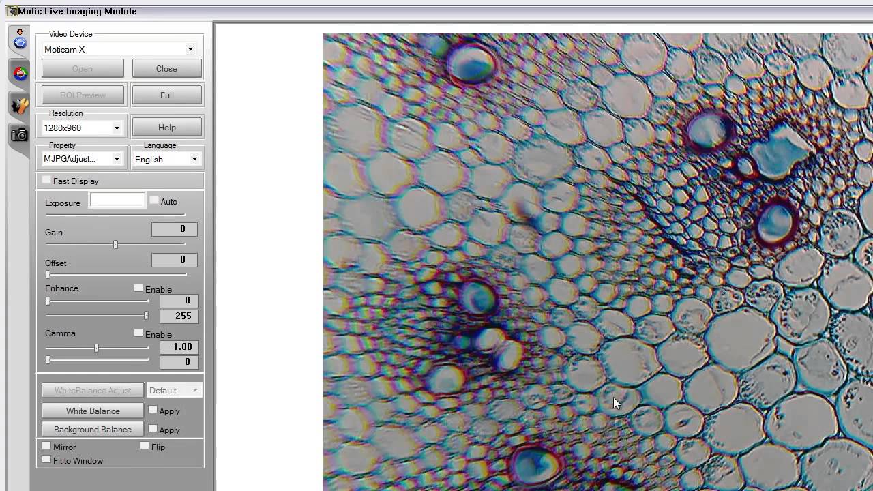Click the Exposure value input field
This screenshot has height=491, width=873.
[x=118, y=200]
